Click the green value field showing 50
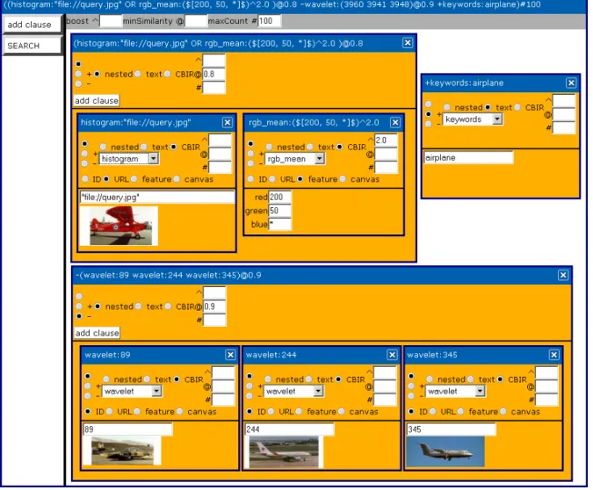The height and width of the screenshot is (490, 593). [x=280, y=211]
